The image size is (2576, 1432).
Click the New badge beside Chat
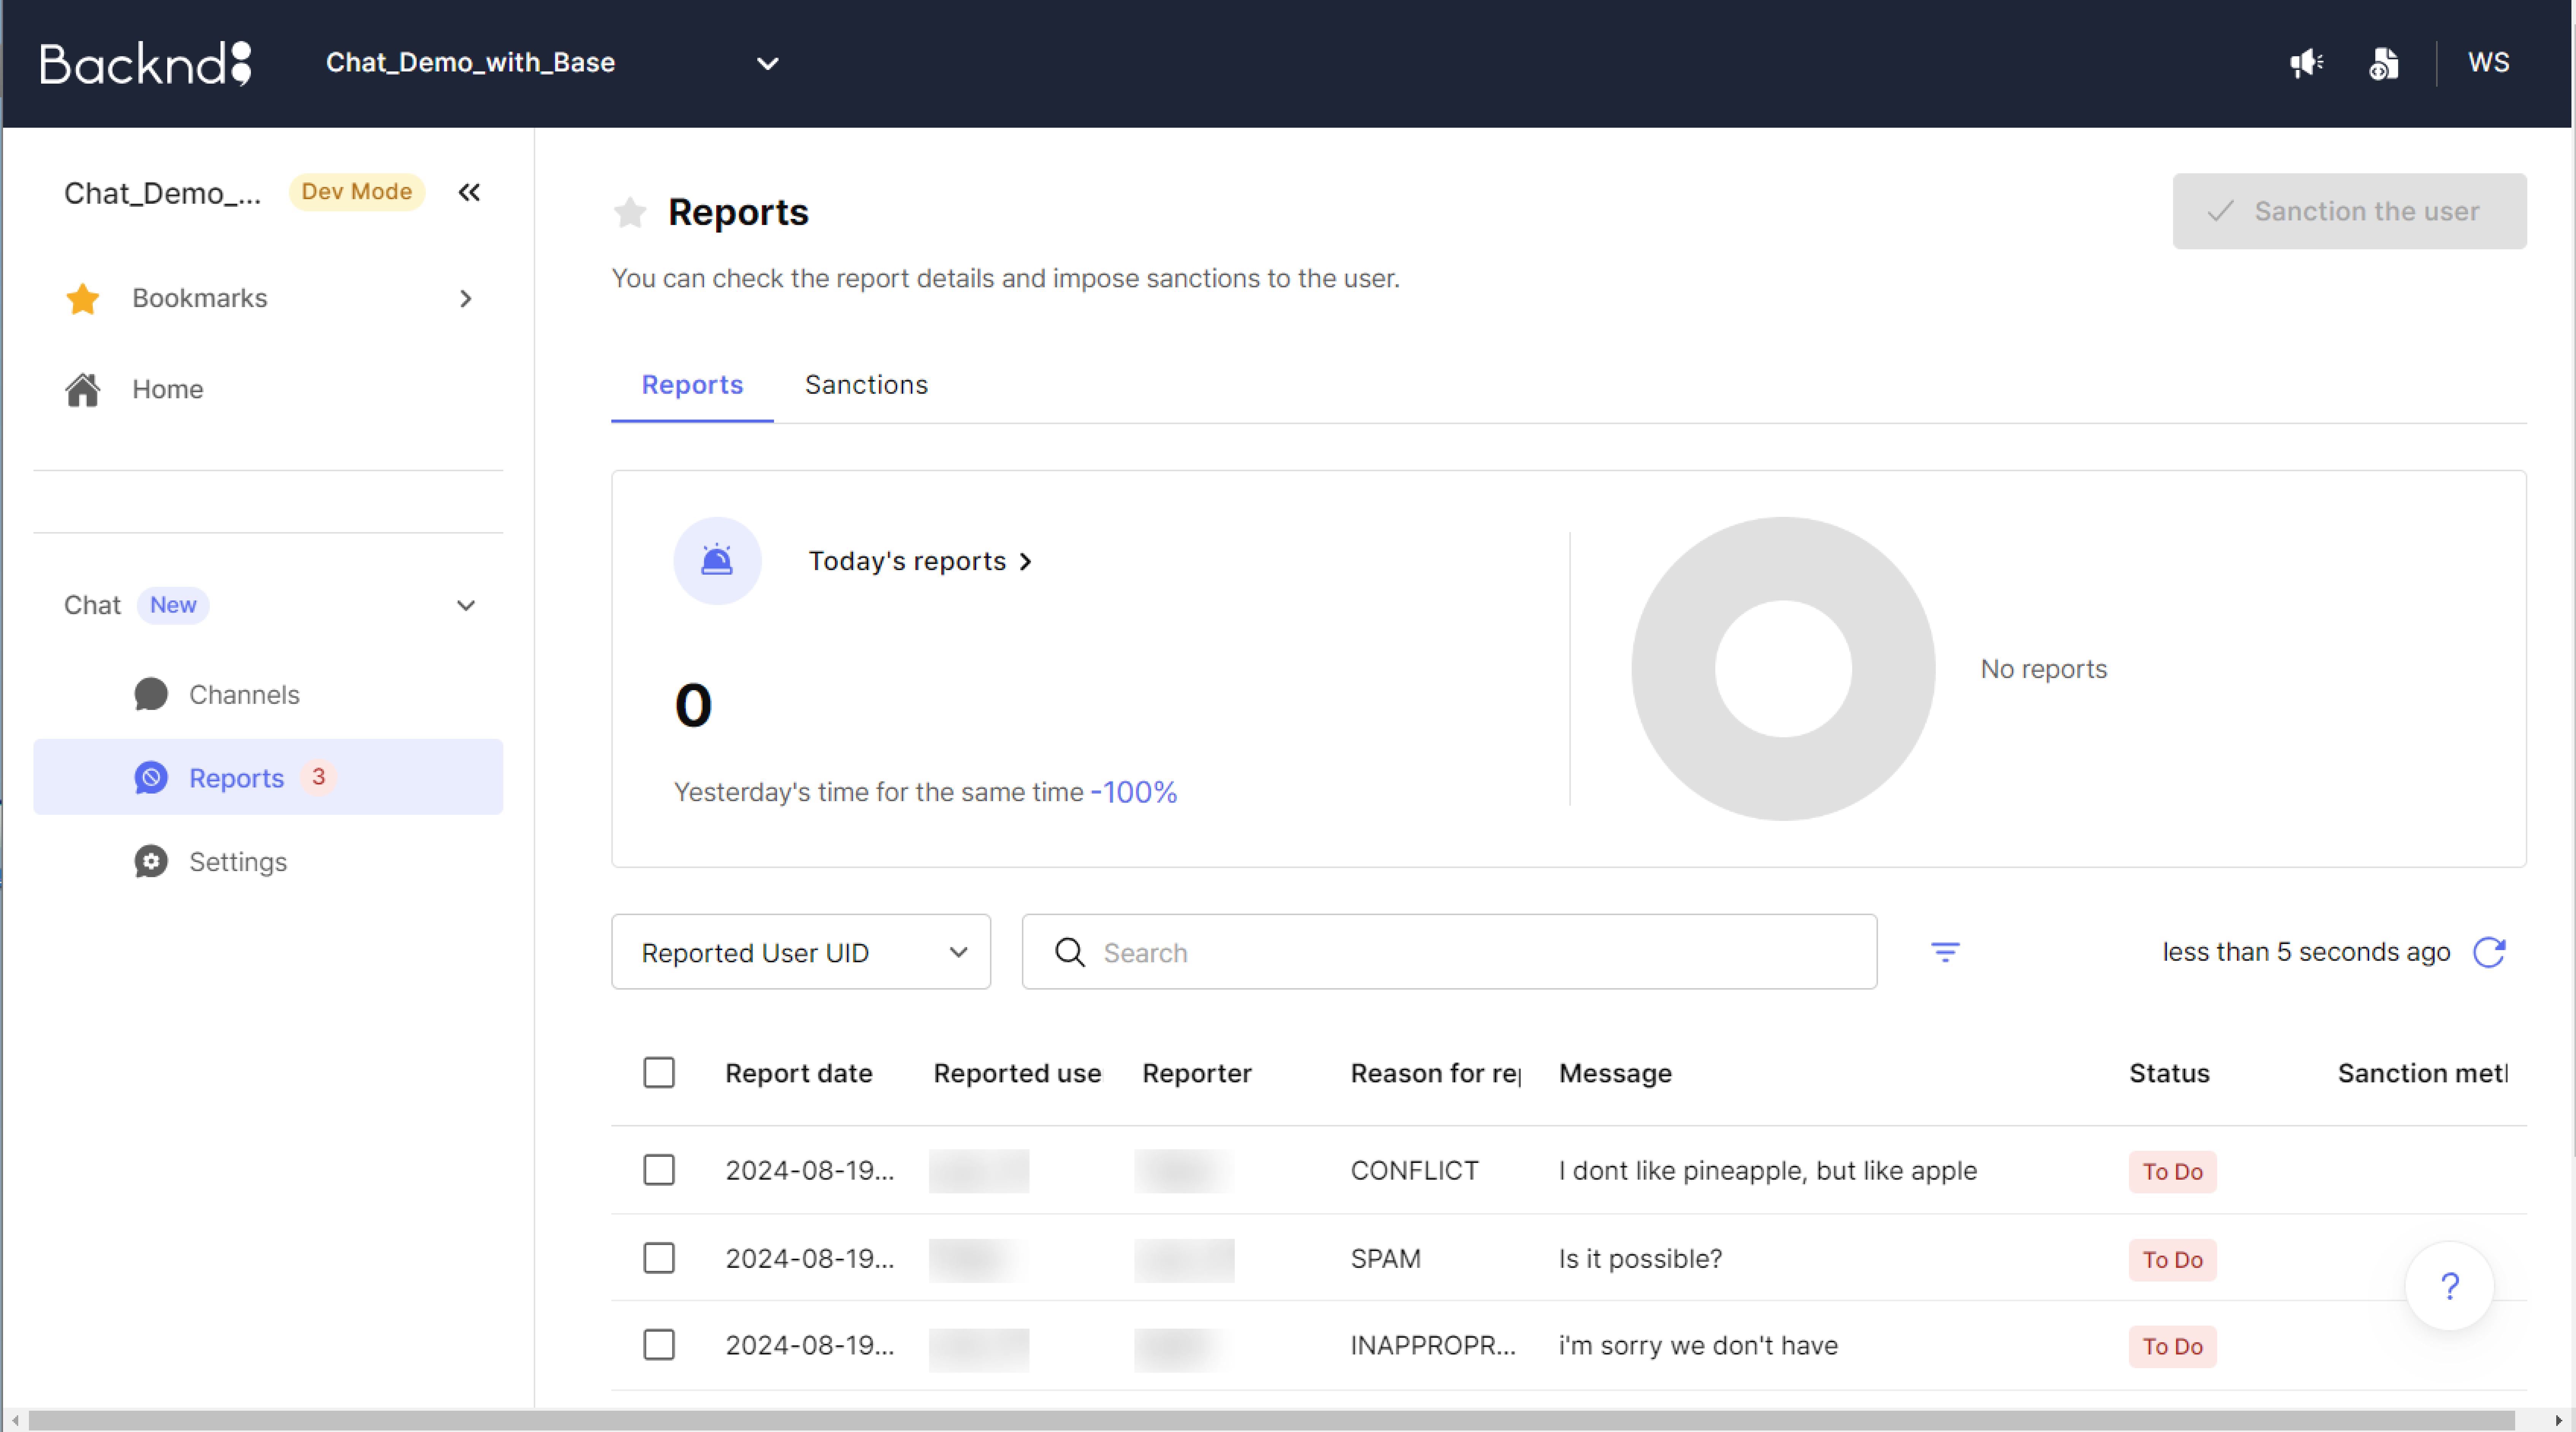(173, 605)
